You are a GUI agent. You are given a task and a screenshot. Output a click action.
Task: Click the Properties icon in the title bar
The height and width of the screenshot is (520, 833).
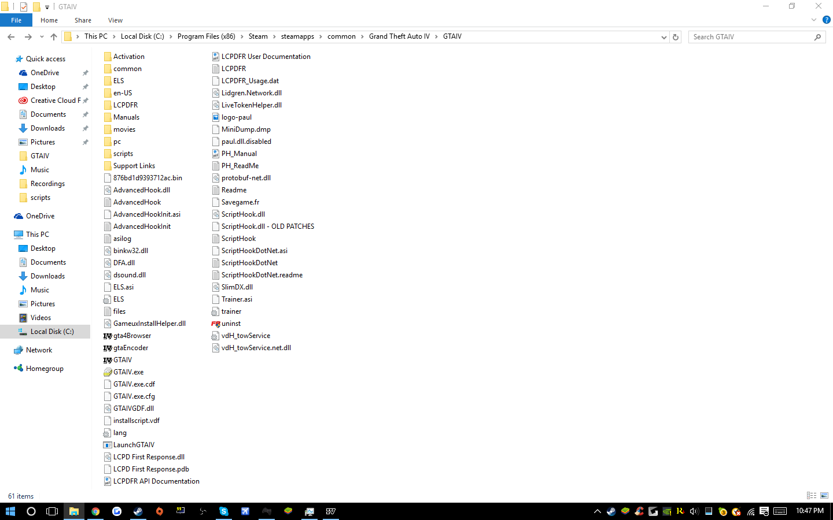[x=24, y=7]
